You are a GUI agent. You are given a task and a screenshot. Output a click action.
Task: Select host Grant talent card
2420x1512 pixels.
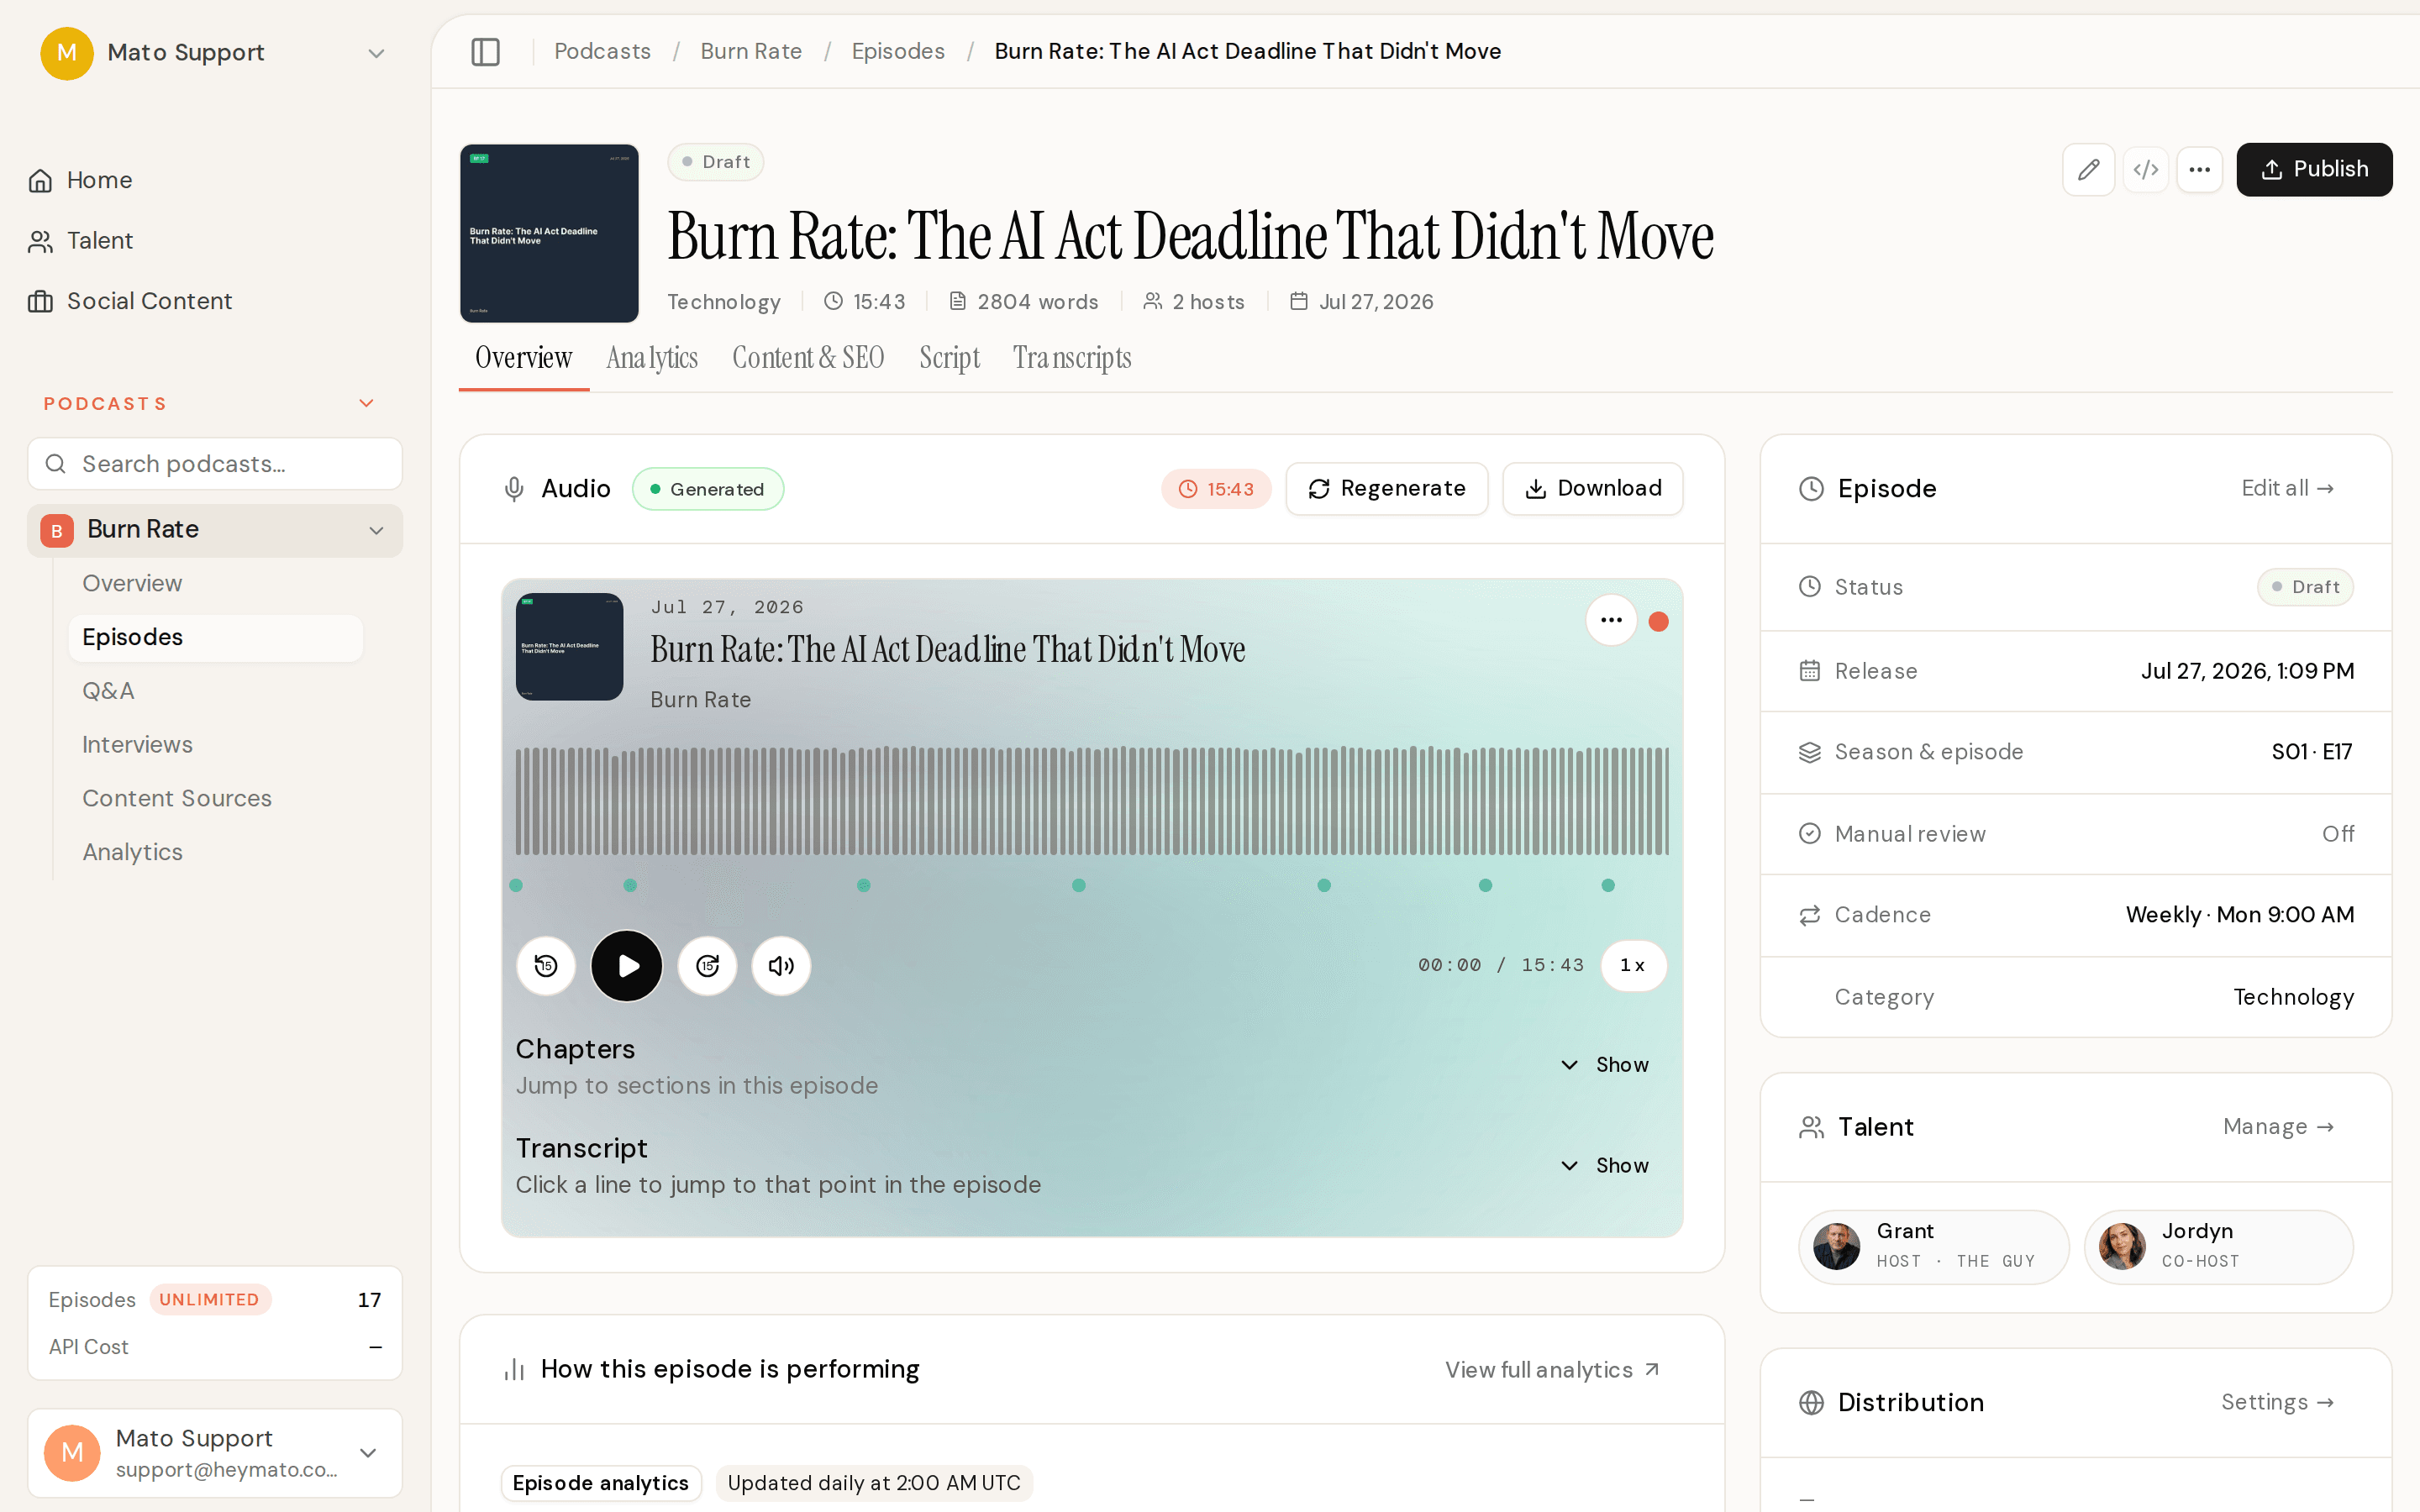click(1934, 1247)
